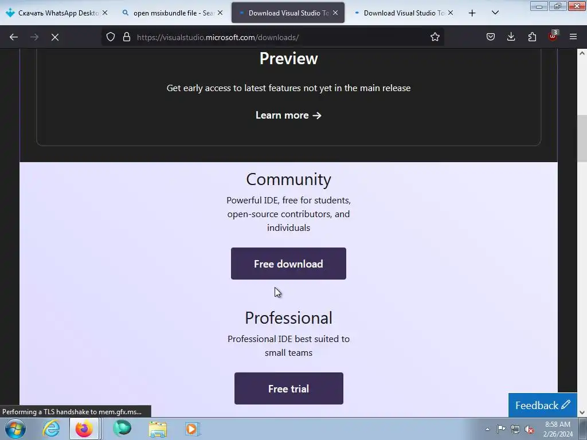Open a new browser tab
The width and height of the screenshot is (587, 440).
pos(472,13)
